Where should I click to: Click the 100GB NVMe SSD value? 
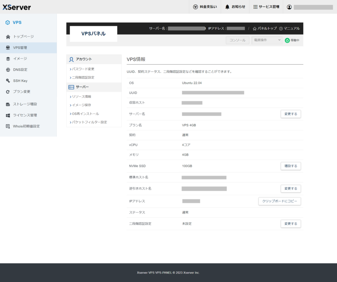(x=187, y=166)
